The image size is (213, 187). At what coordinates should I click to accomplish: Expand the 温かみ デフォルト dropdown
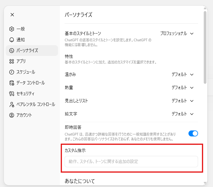[182, 75]
